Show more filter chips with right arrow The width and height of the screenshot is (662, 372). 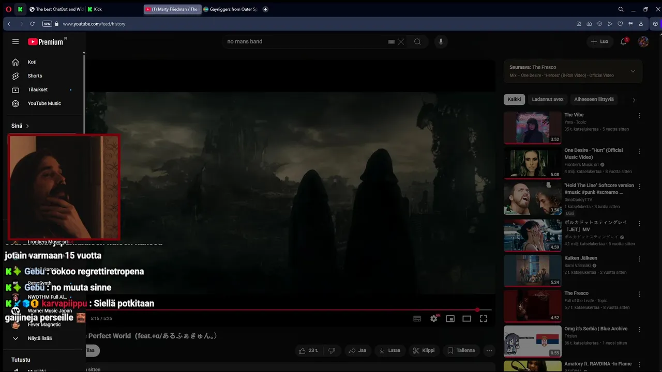click(x=634, y=100)
